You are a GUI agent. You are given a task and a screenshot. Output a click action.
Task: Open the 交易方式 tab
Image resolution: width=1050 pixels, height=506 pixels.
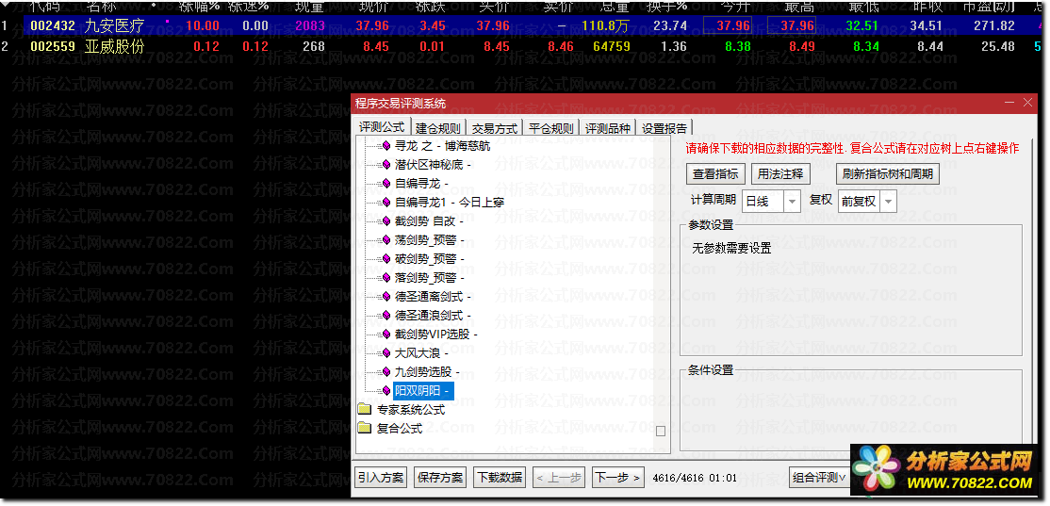(x=494, y=128)
